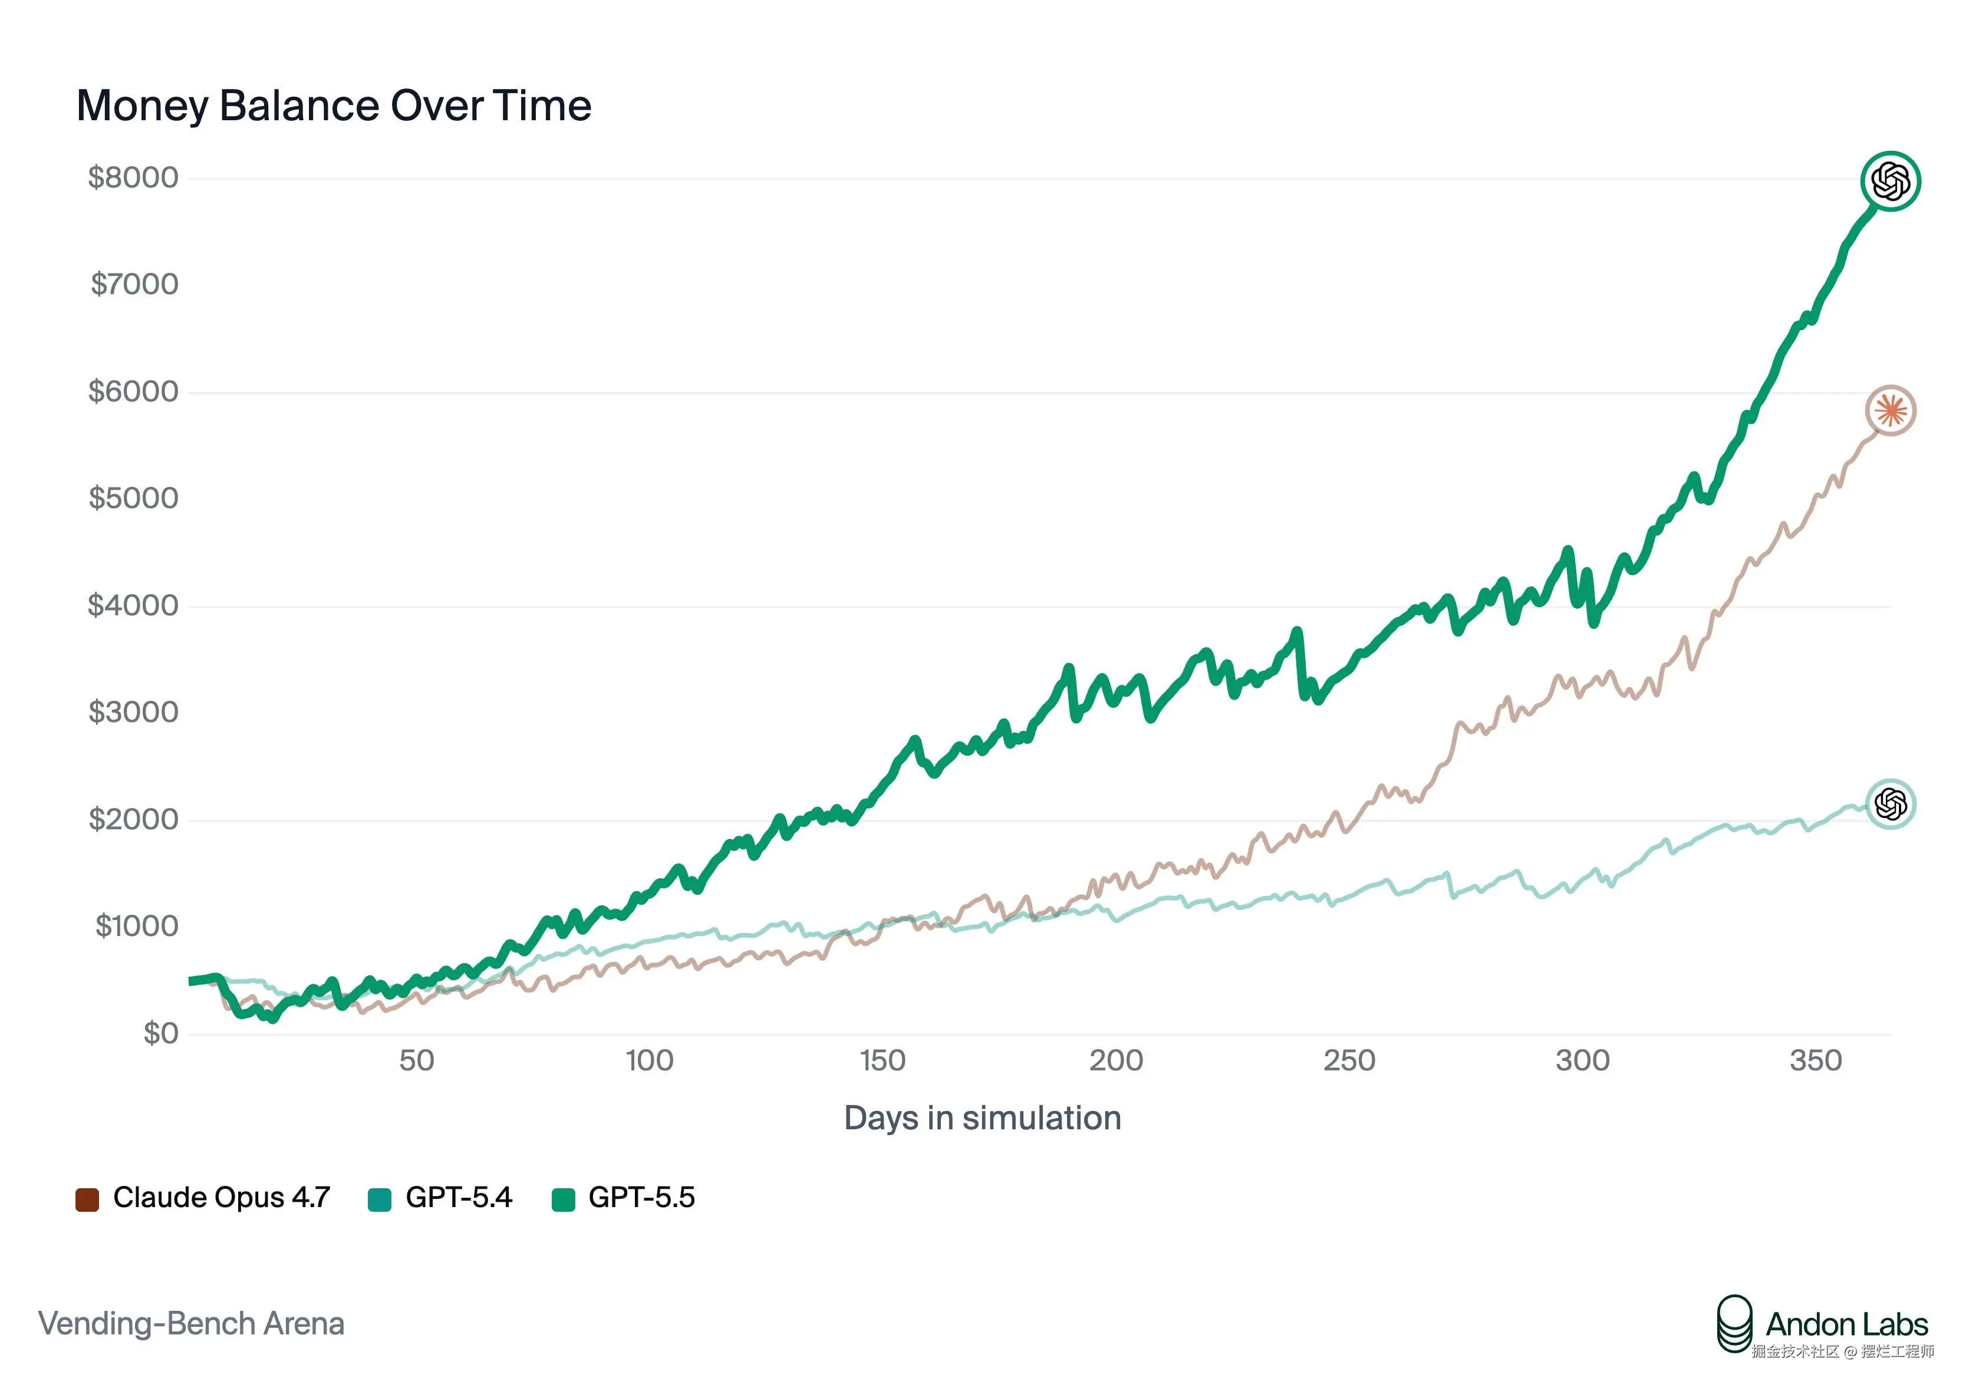The width and height of the screenshot is (1966, 1391).
Task: Open the Andon Labs brand name text
Action: click(x=1846, y=1324)
